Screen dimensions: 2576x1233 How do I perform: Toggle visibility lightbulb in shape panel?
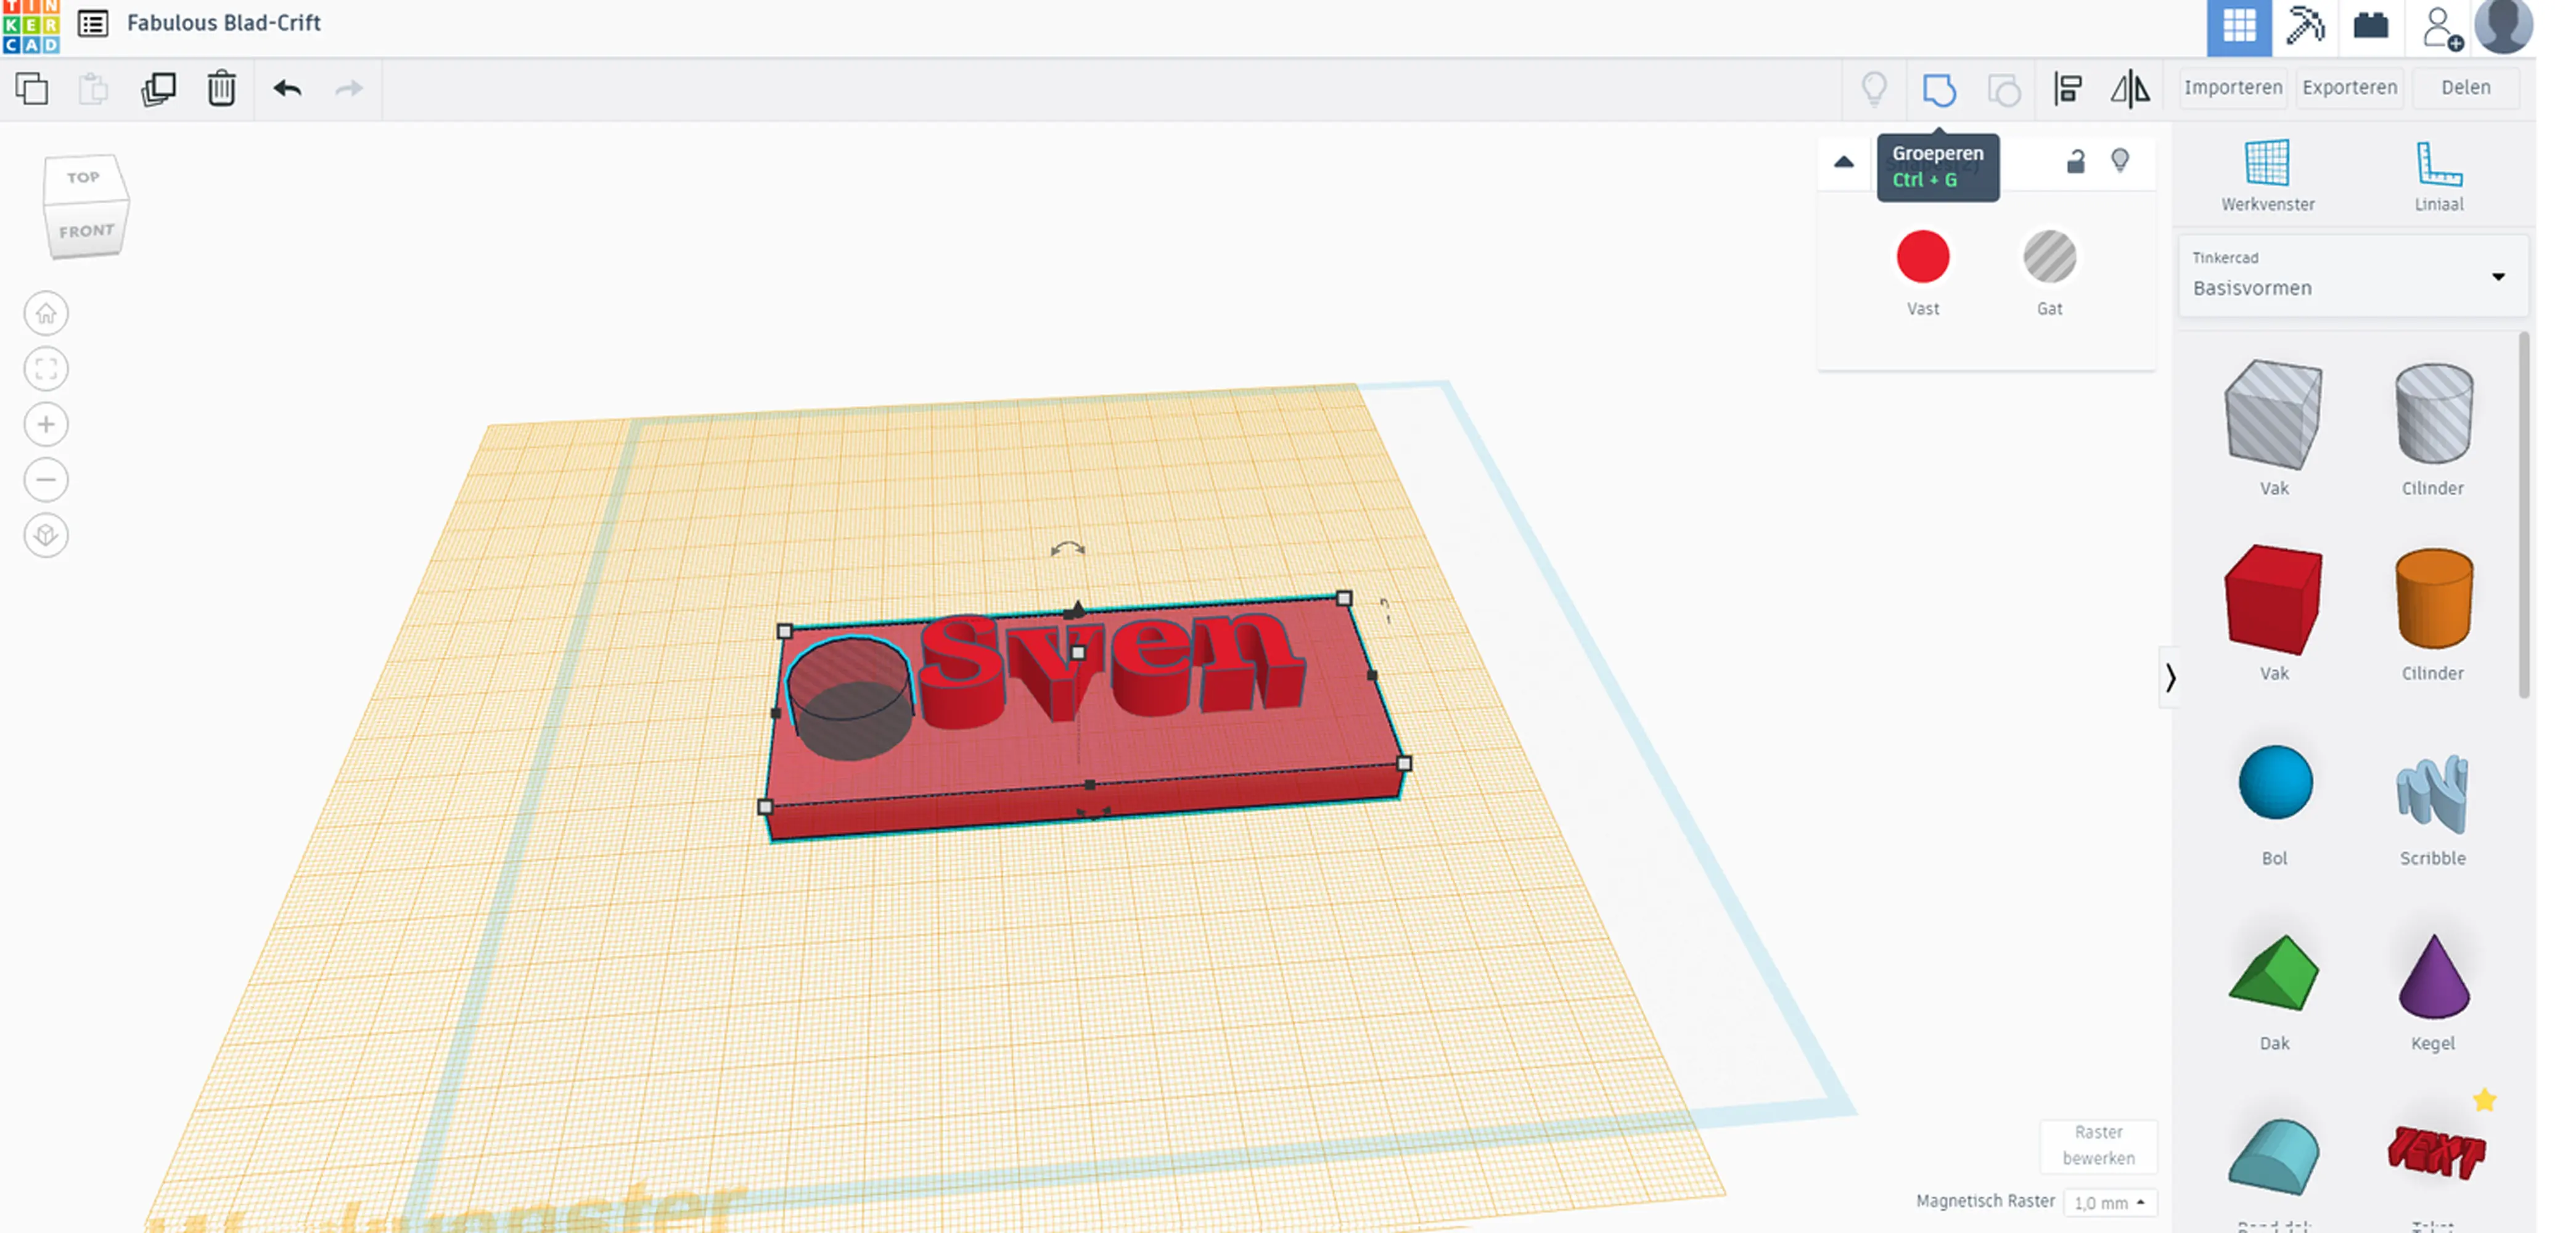point(2120,160)
